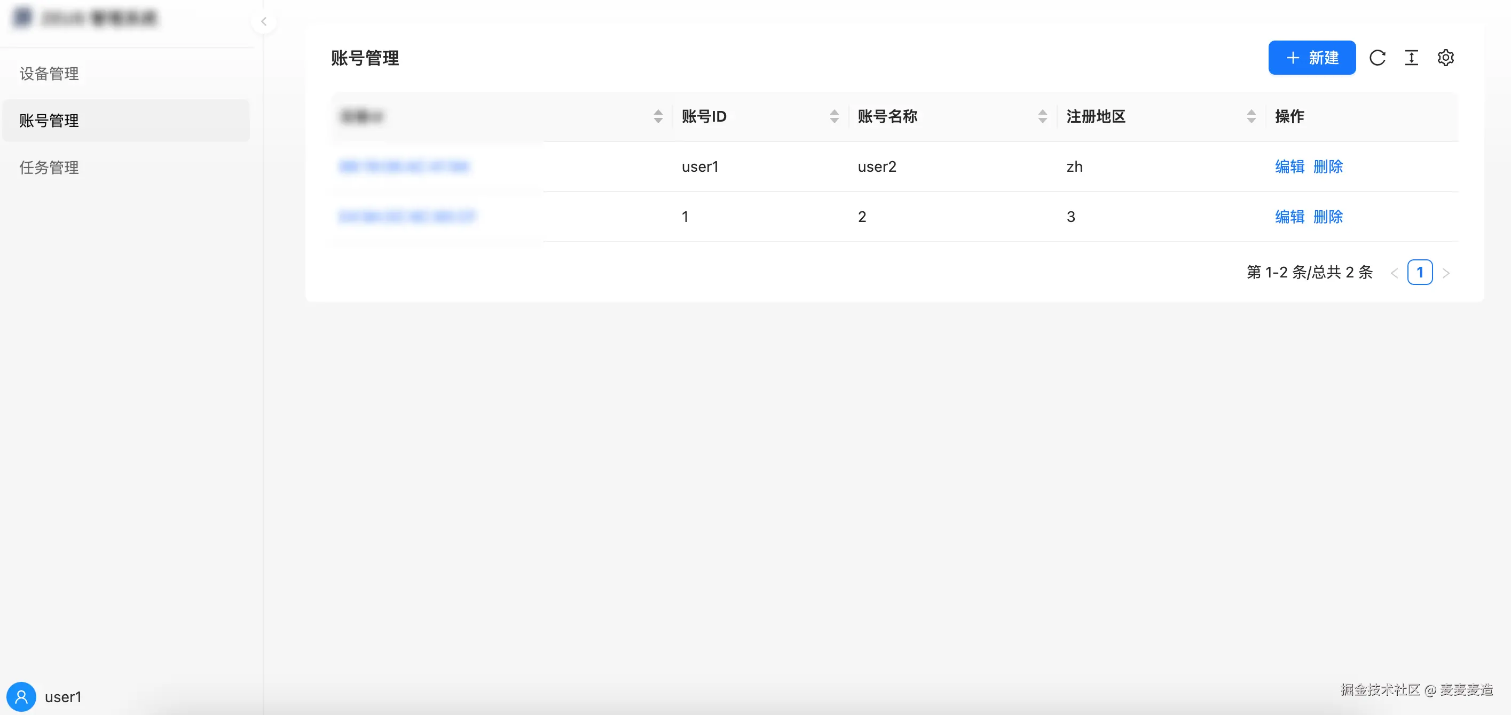Open 任务管理 menu item
The image size is (1511, 715).
coord(49,168)
